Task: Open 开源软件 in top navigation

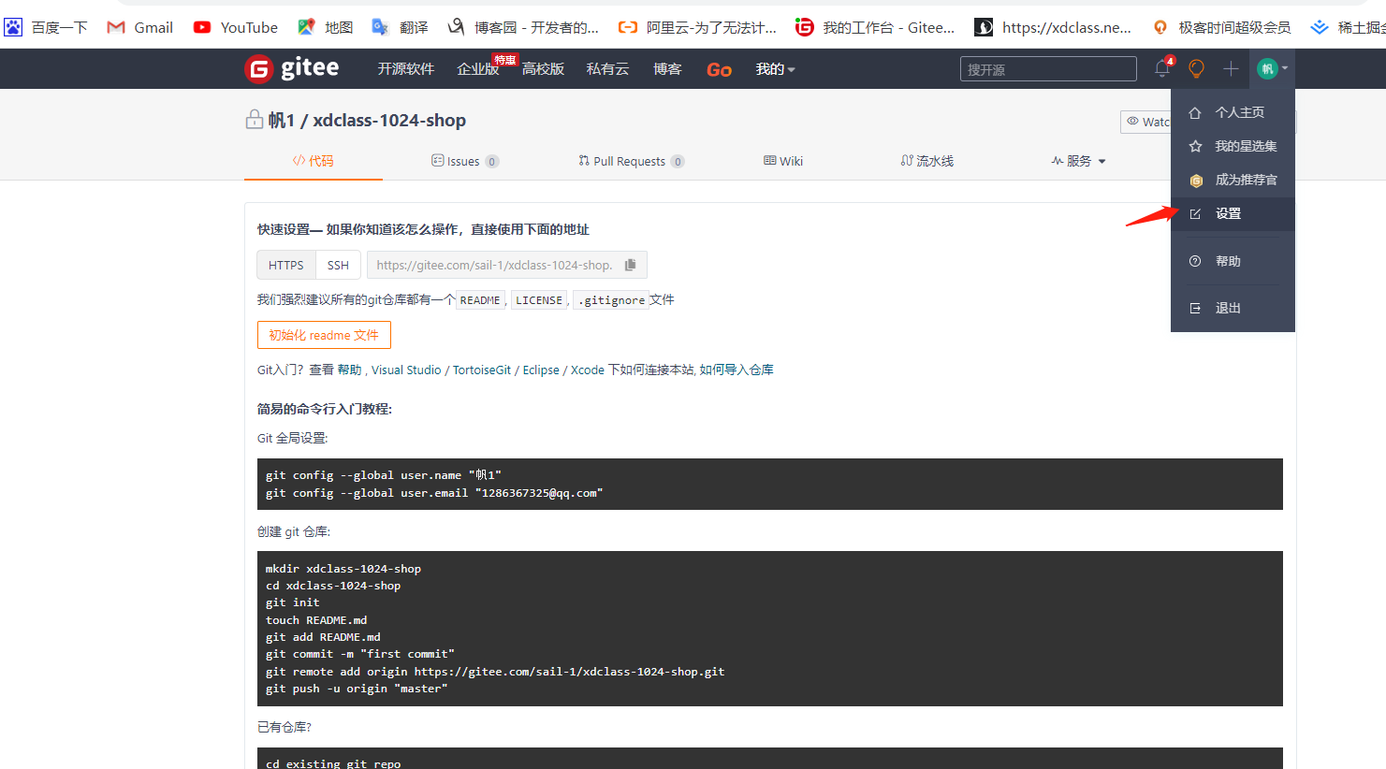Action: pos(406,69)
